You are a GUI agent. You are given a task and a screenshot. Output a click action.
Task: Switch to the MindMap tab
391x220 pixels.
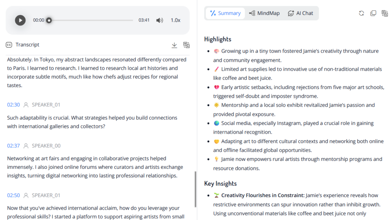coord(264,13)
